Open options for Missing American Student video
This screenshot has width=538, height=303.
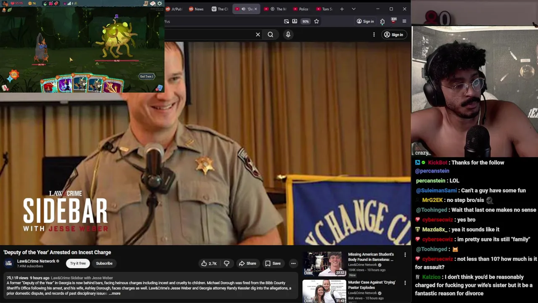pyautogui.click(x=405, y=255)
